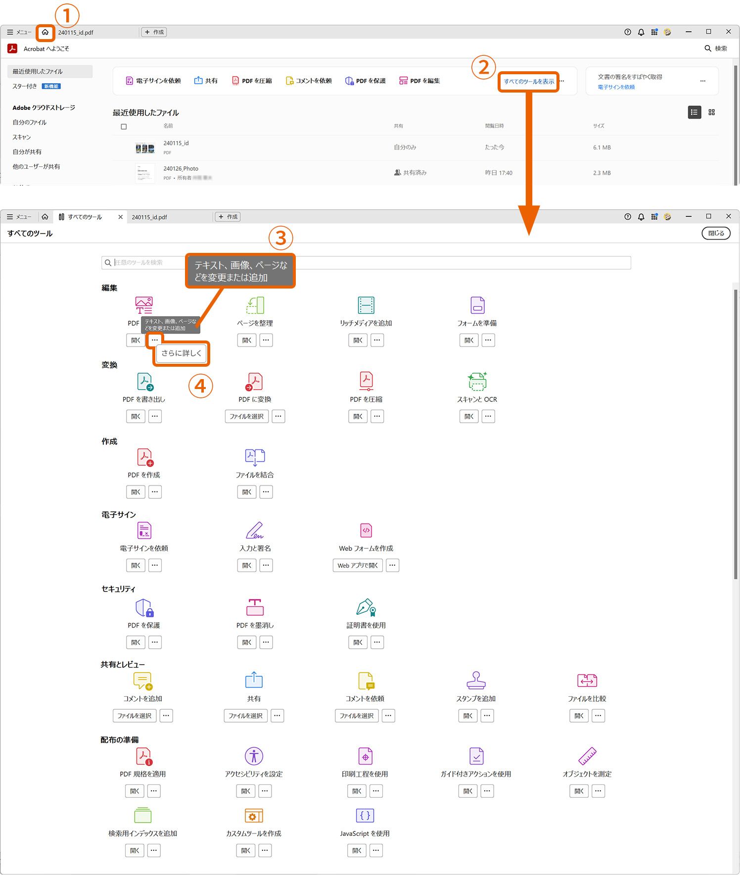Open the カスタムツールを作成 tool icon
Screen dimensions: 740x875
[254, 816]
